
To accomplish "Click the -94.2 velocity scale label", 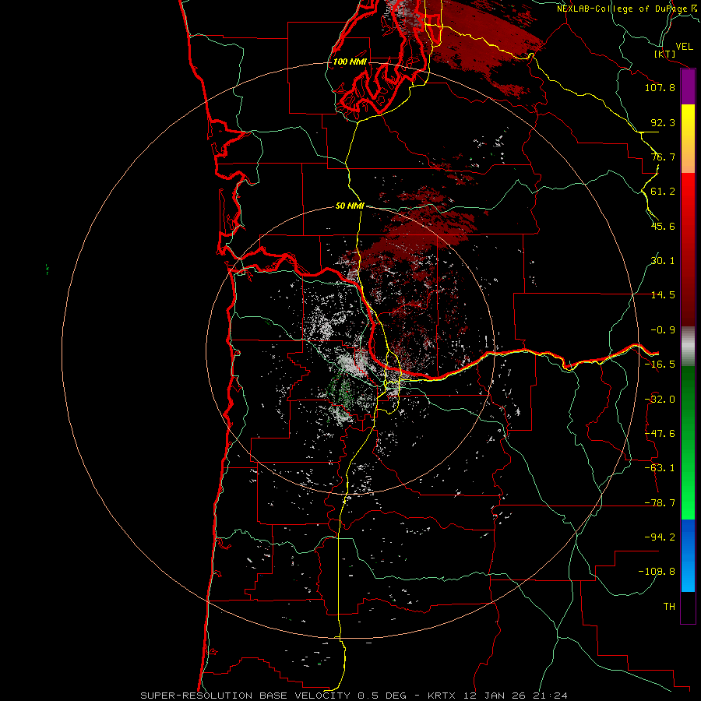I will [x=660, y=537].
